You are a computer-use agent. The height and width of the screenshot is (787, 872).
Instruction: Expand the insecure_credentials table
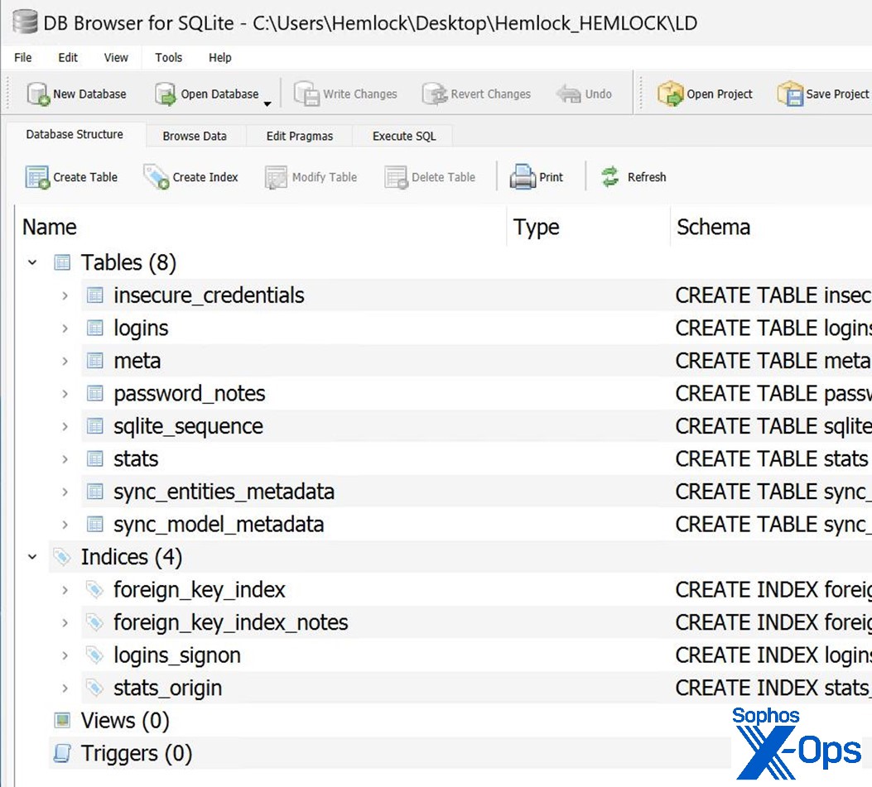65,295
